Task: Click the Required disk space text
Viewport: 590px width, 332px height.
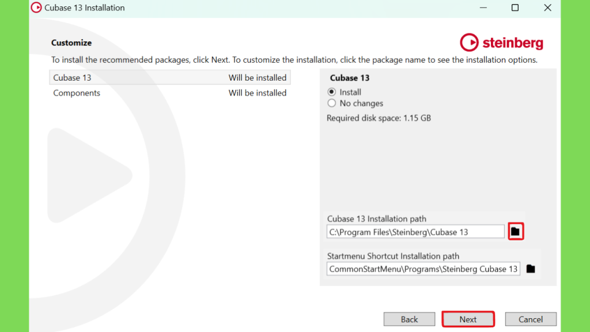Action: click(379, 118)
